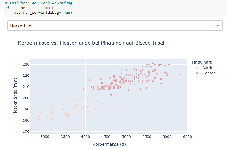Viewport: 227px width, 149px height.
Task: Click the 6500 tick label on x-axis
Action: pyautogui.click(x=187, y=137)
